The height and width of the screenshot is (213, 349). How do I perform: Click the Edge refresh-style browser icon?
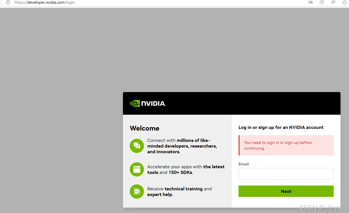tap(322, 2)
